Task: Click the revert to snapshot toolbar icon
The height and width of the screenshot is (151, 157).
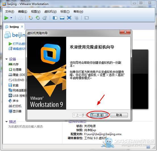Action: click(x=38, y=18)
